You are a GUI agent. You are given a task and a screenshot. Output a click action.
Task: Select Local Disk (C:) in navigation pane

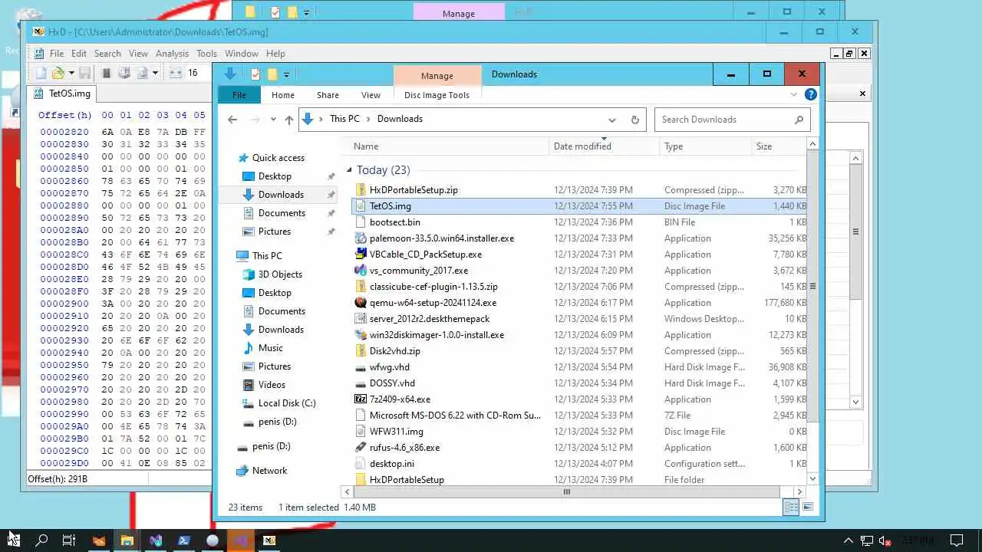click(287, 403)
